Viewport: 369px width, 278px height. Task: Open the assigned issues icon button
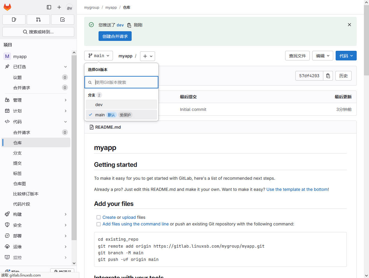tap(14, 20)
